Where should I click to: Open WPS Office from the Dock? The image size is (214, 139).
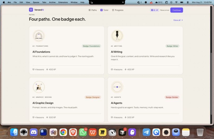[93, 132]
